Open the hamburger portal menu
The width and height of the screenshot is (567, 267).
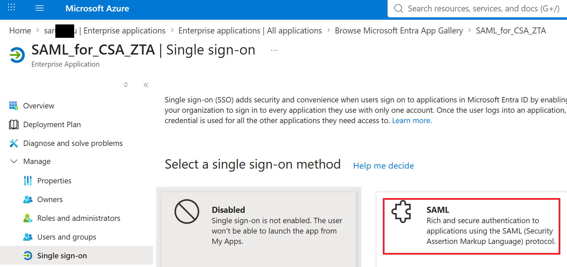coord(40,8)
